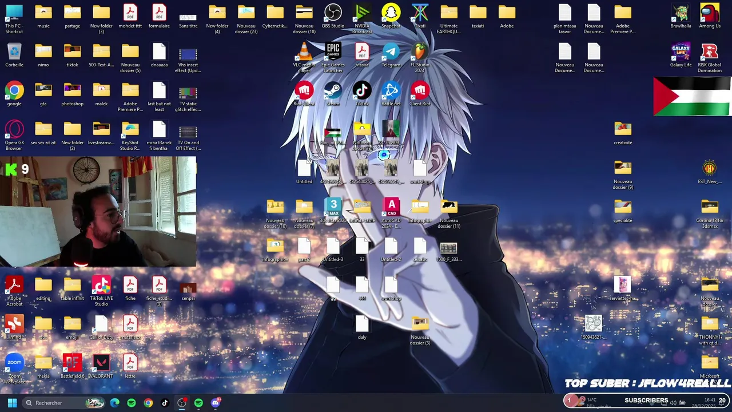This screenshot has width=732, height=412.
Task: Launch Among Us shortcut
Action: 710,16
